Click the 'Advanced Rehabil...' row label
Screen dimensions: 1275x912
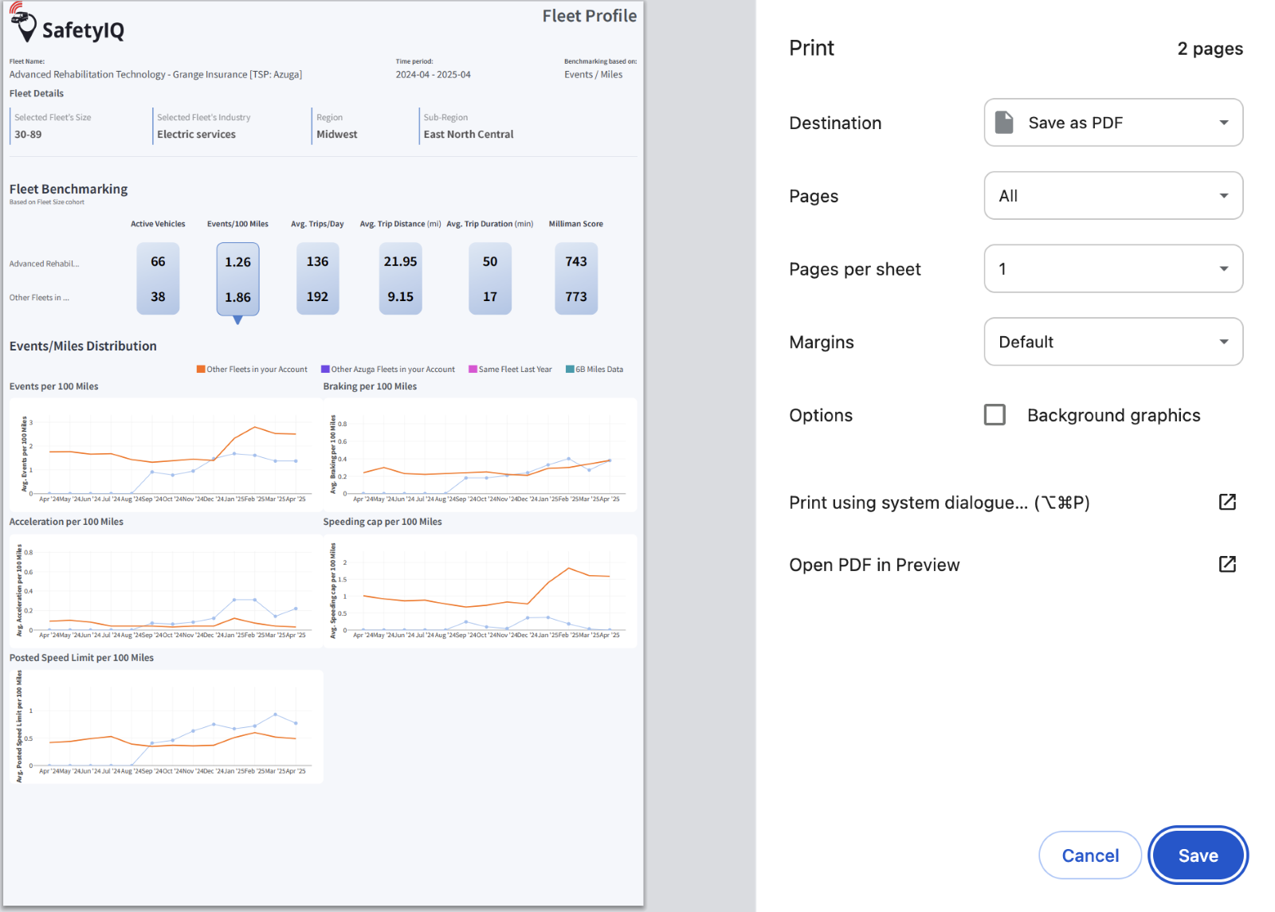45,264
